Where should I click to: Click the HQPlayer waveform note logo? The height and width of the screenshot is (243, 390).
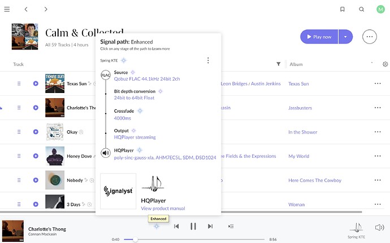[153, 184]
